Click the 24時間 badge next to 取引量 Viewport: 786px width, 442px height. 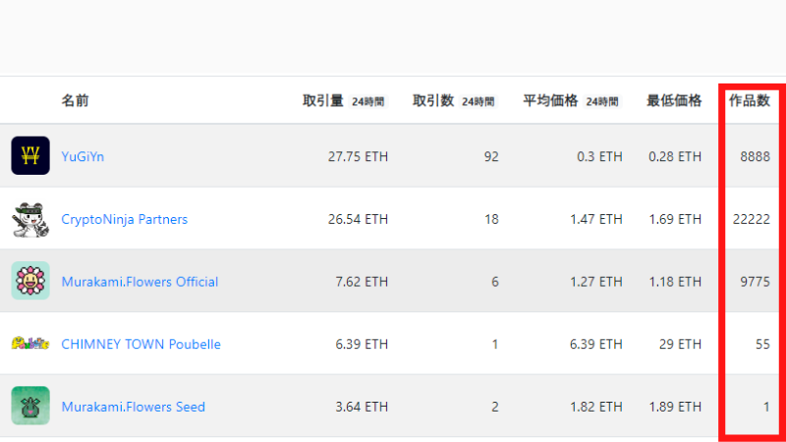[367, 102]
